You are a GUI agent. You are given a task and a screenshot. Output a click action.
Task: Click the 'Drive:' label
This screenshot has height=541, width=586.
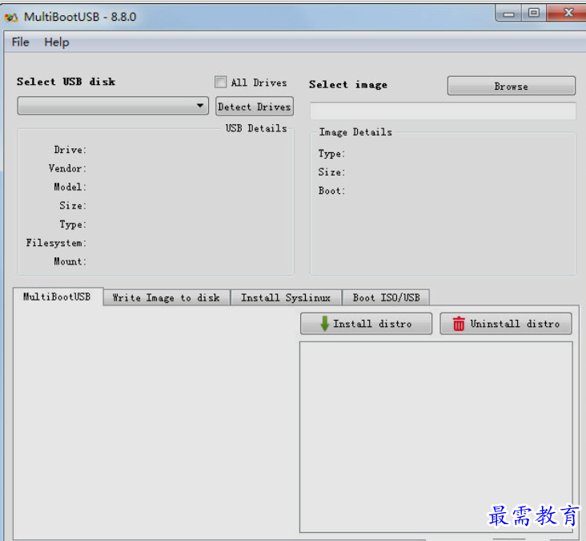[x=70, y=150]
